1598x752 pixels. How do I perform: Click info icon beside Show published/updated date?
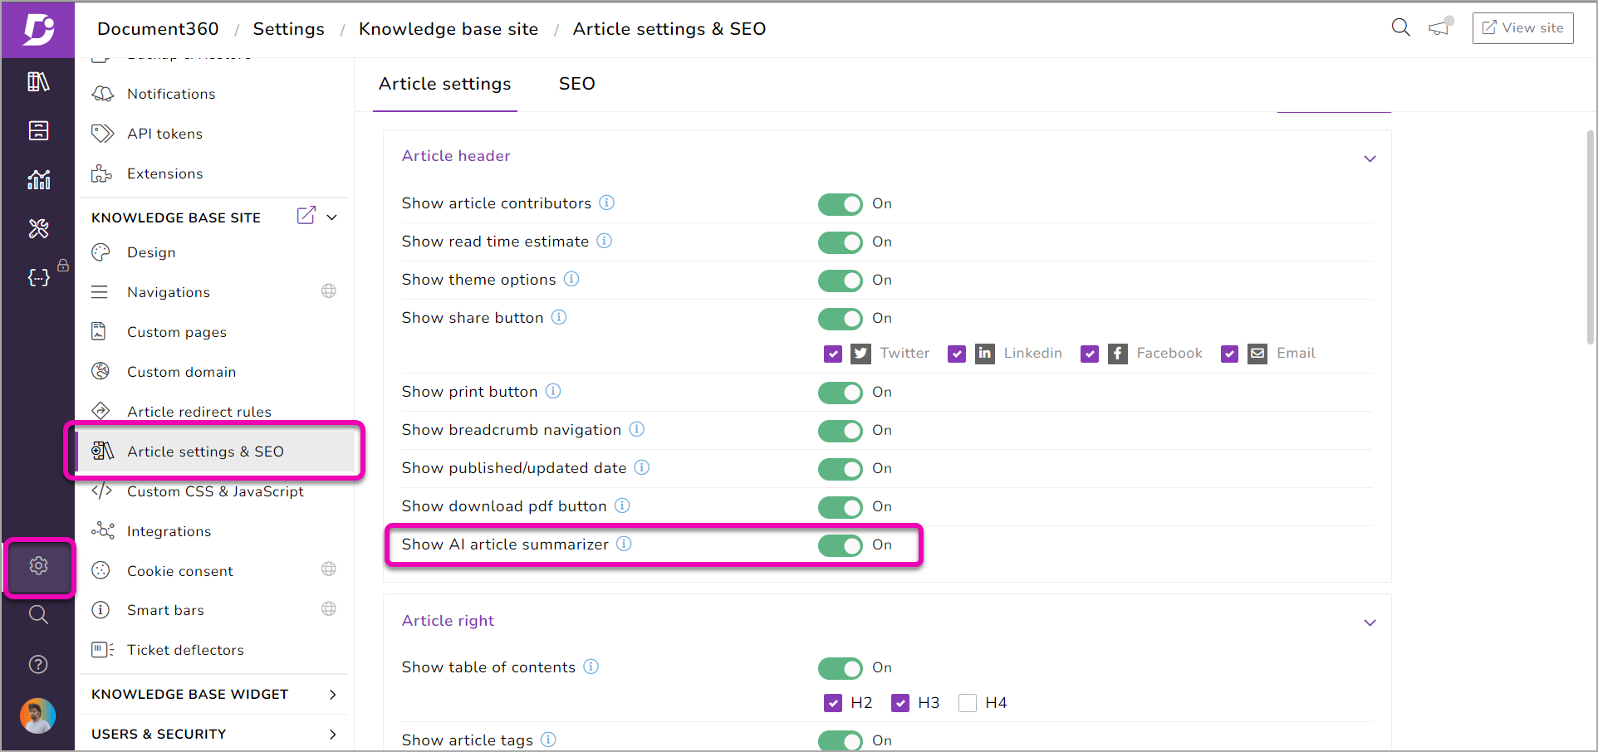(642, 467)
